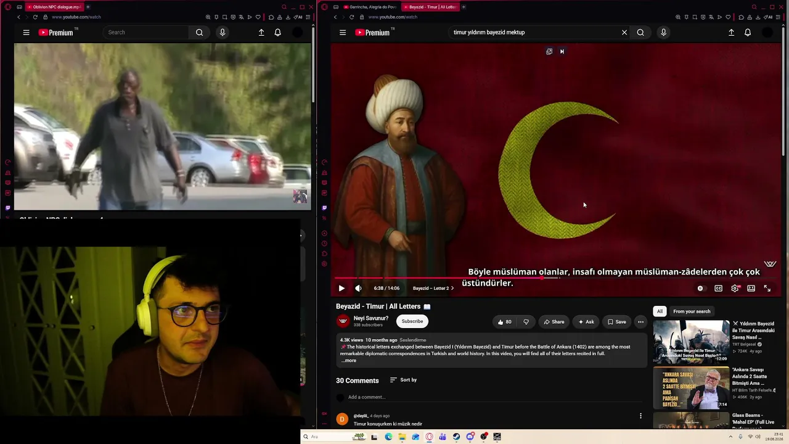This screenshot has width=789, height=444.
Task: Open the Neyi Savunur? channel avatar
Action: (343, 321)
